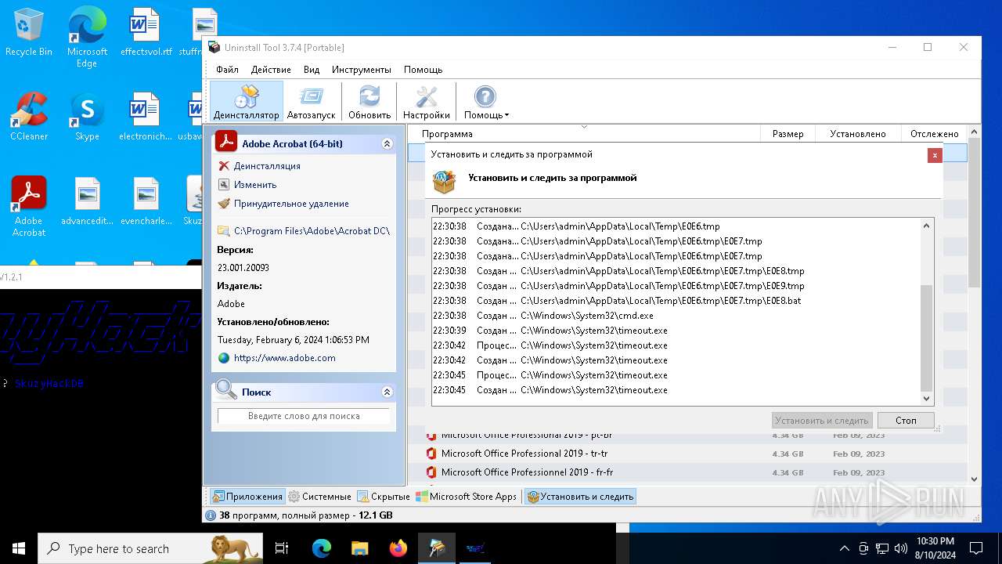Open Recycle Bin desktop icon
1002x564 pixels.
29,33
